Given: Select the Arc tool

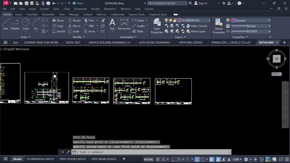Looking at the screenshot, I should [36, 24].
